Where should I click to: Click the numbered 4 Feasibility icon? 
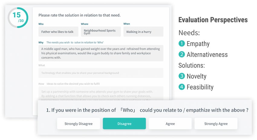[x=182, y=87]
